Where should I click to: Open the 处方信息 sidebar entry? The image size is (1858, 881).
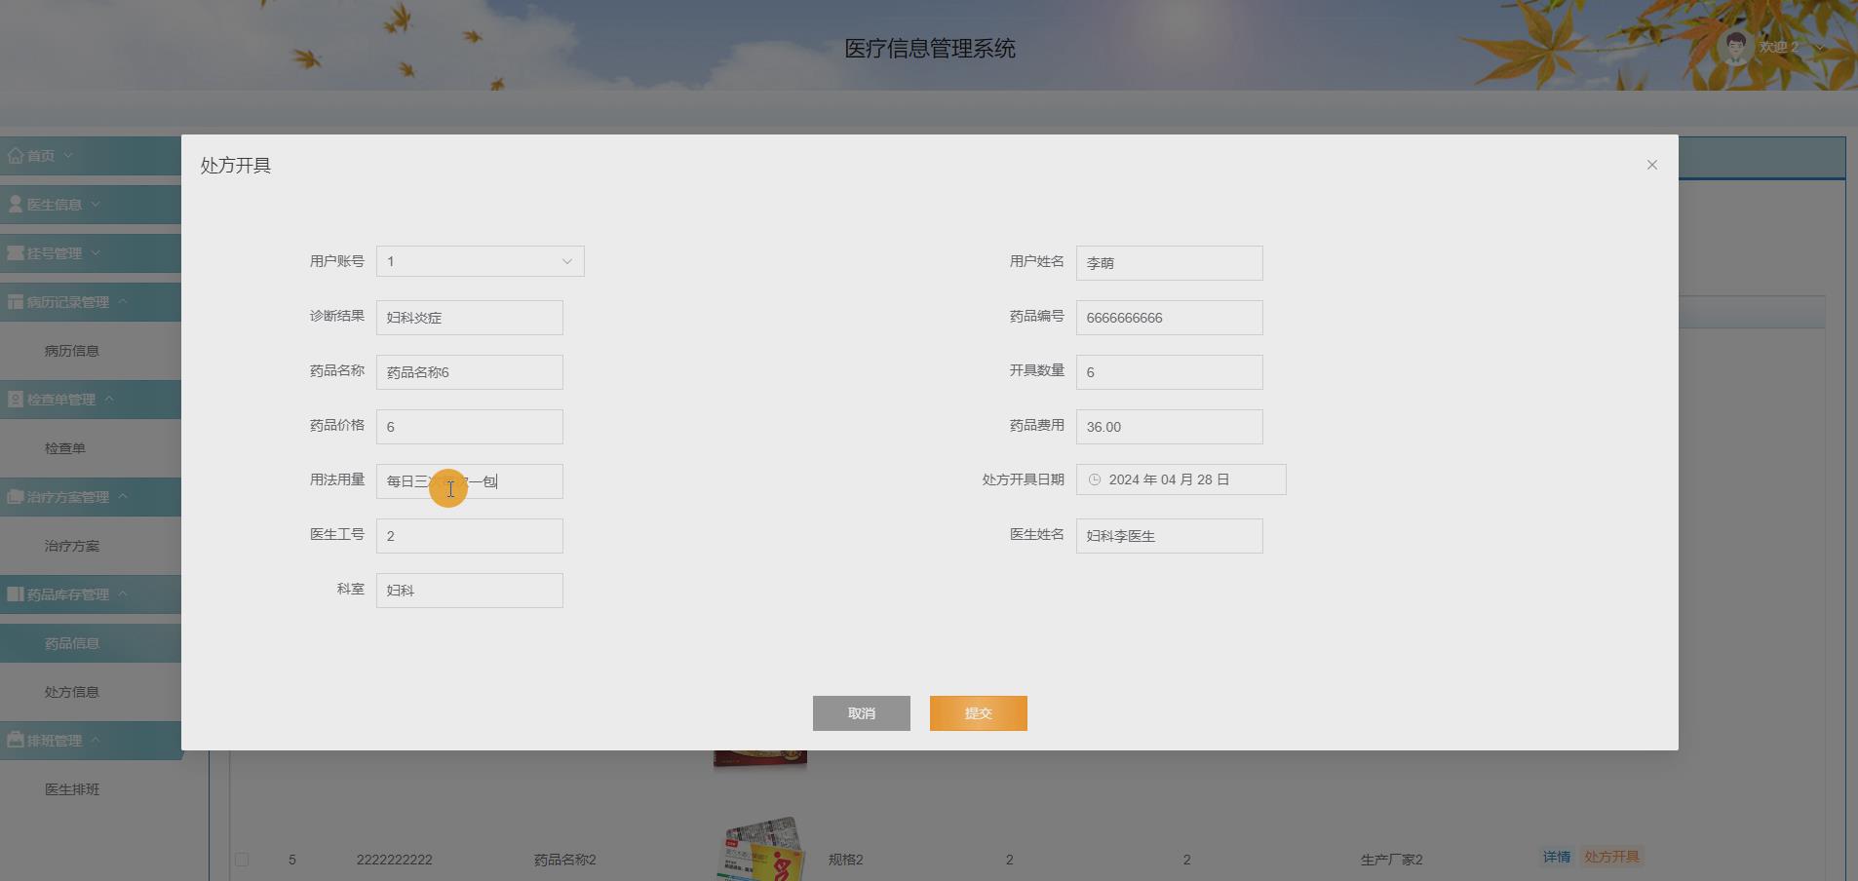(72, 691)
